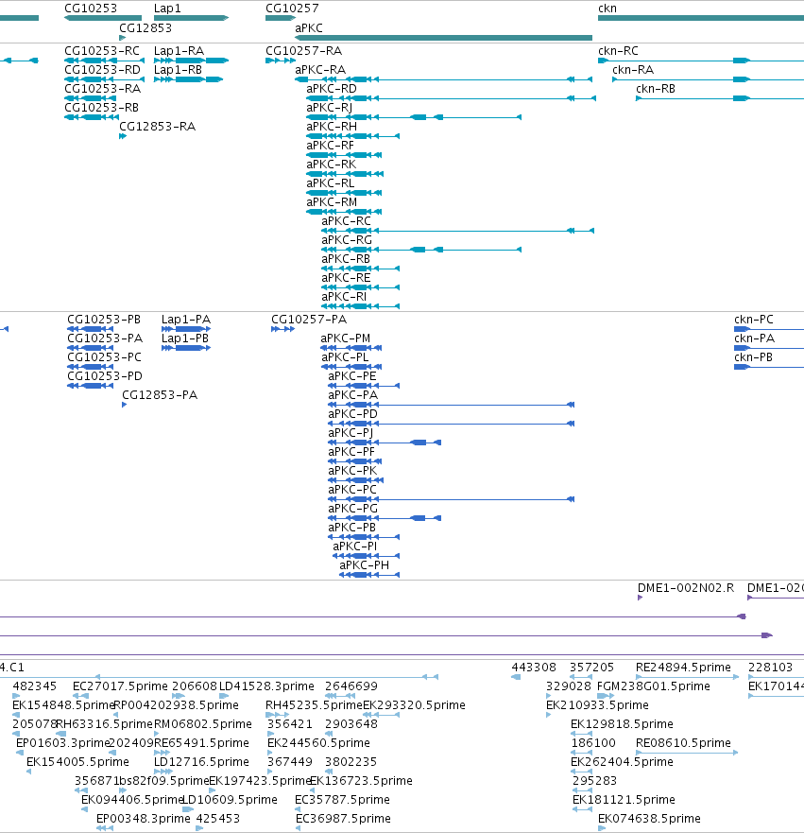Select the aPKC-PJ protein label
804x833 pixels.
pyautogui.click(x=351, y=433)
